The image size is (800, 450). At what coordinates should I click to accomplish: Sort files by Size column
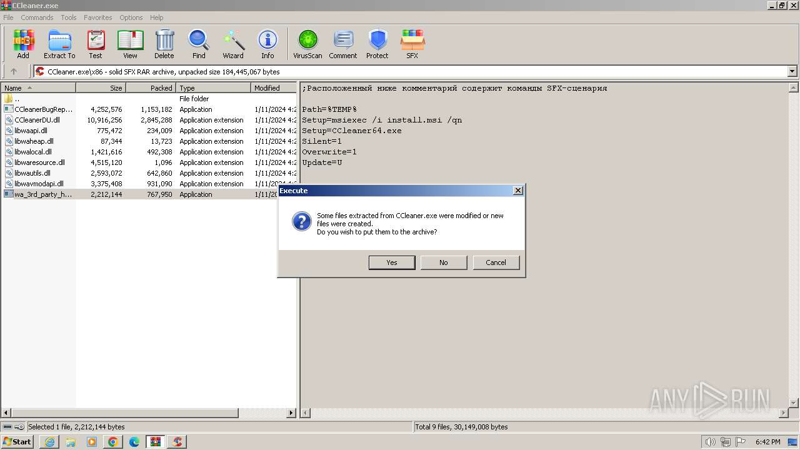point(101,88)
